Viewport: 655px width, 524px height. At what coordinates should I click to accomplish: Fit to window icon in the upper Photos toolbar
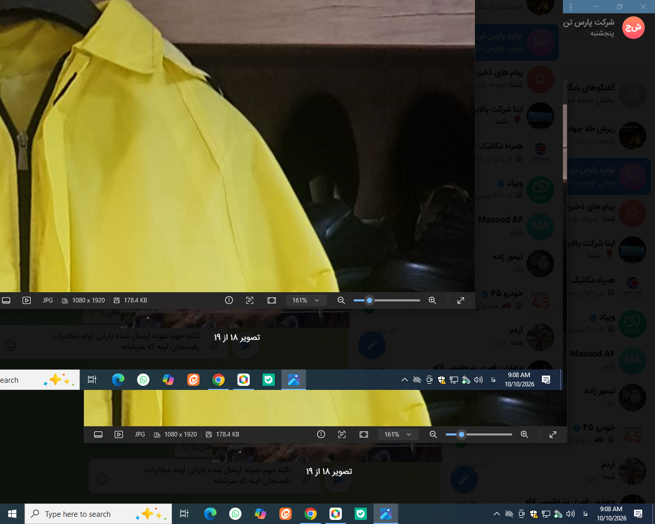272,300
